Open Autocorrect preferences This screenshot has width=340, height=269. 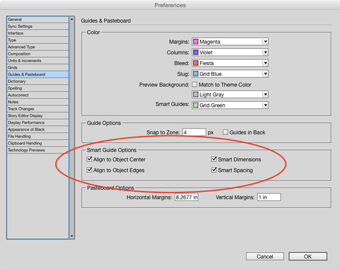38,95
